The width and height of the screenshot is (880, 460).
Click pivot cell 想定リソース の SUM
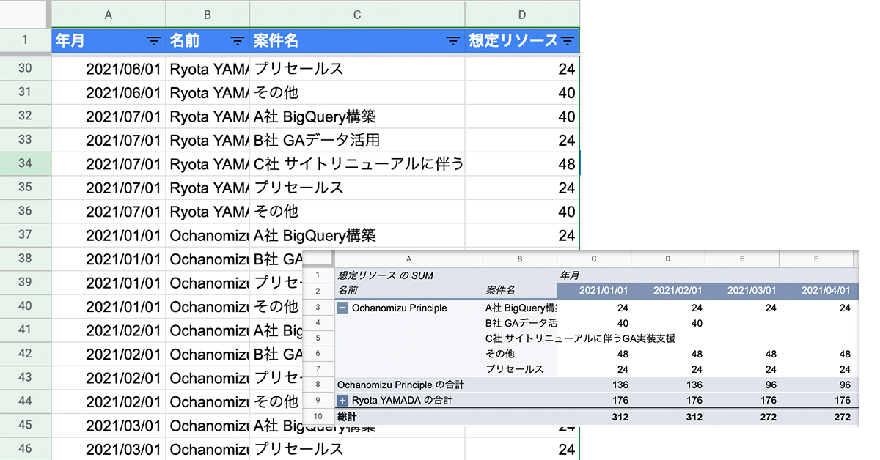[386, 276]
